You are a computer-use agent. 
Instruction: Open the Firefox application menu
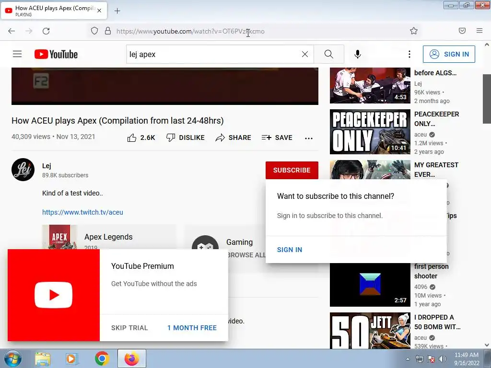click(479, 31)
